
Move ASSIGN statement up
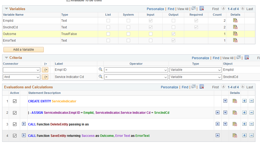point(218,112)
